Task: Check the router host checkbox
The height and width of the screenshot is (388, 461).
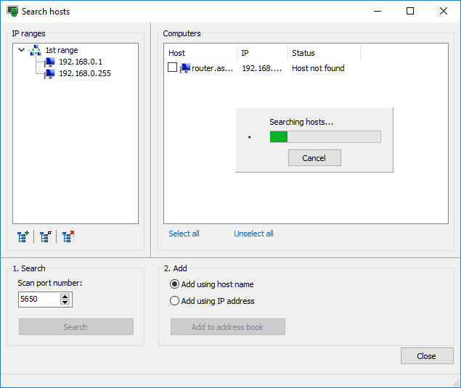Action: click(173, 68)
